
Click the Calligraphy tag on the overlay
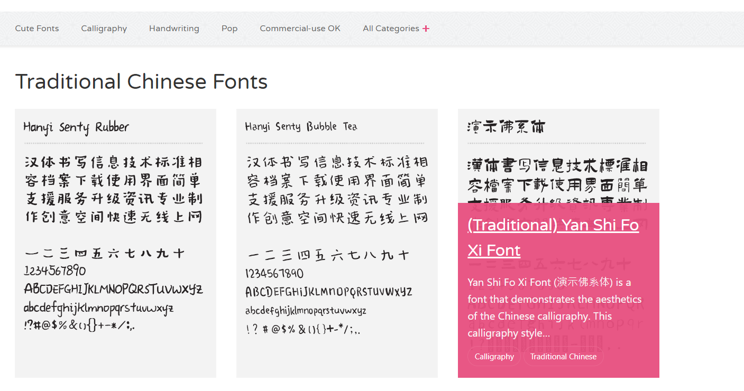click(493, 356)
